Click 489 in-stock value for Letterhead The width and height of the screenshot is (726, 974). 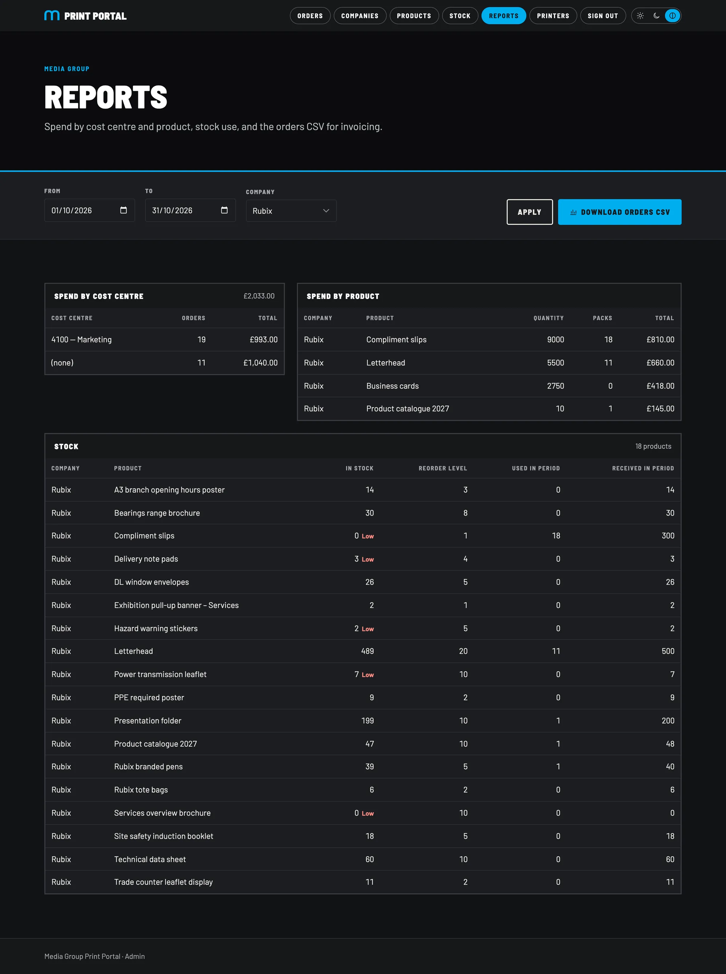367,651
